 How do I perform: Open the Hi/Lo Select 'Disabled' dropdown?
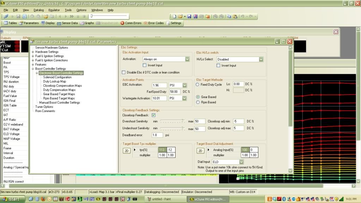[261, 59]
